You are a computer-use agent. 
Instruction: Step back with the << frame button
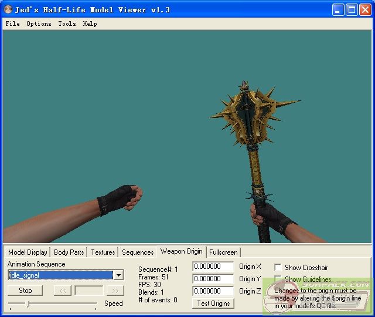62,291
